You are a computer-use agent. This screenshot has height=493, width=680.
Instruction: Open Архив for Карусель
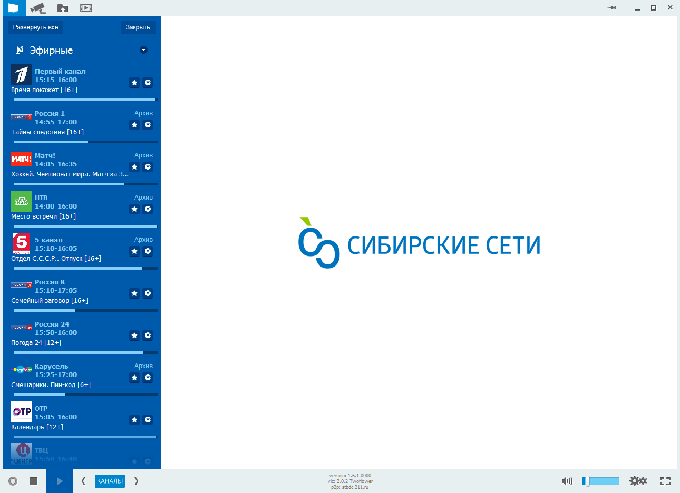click(143, 366)
